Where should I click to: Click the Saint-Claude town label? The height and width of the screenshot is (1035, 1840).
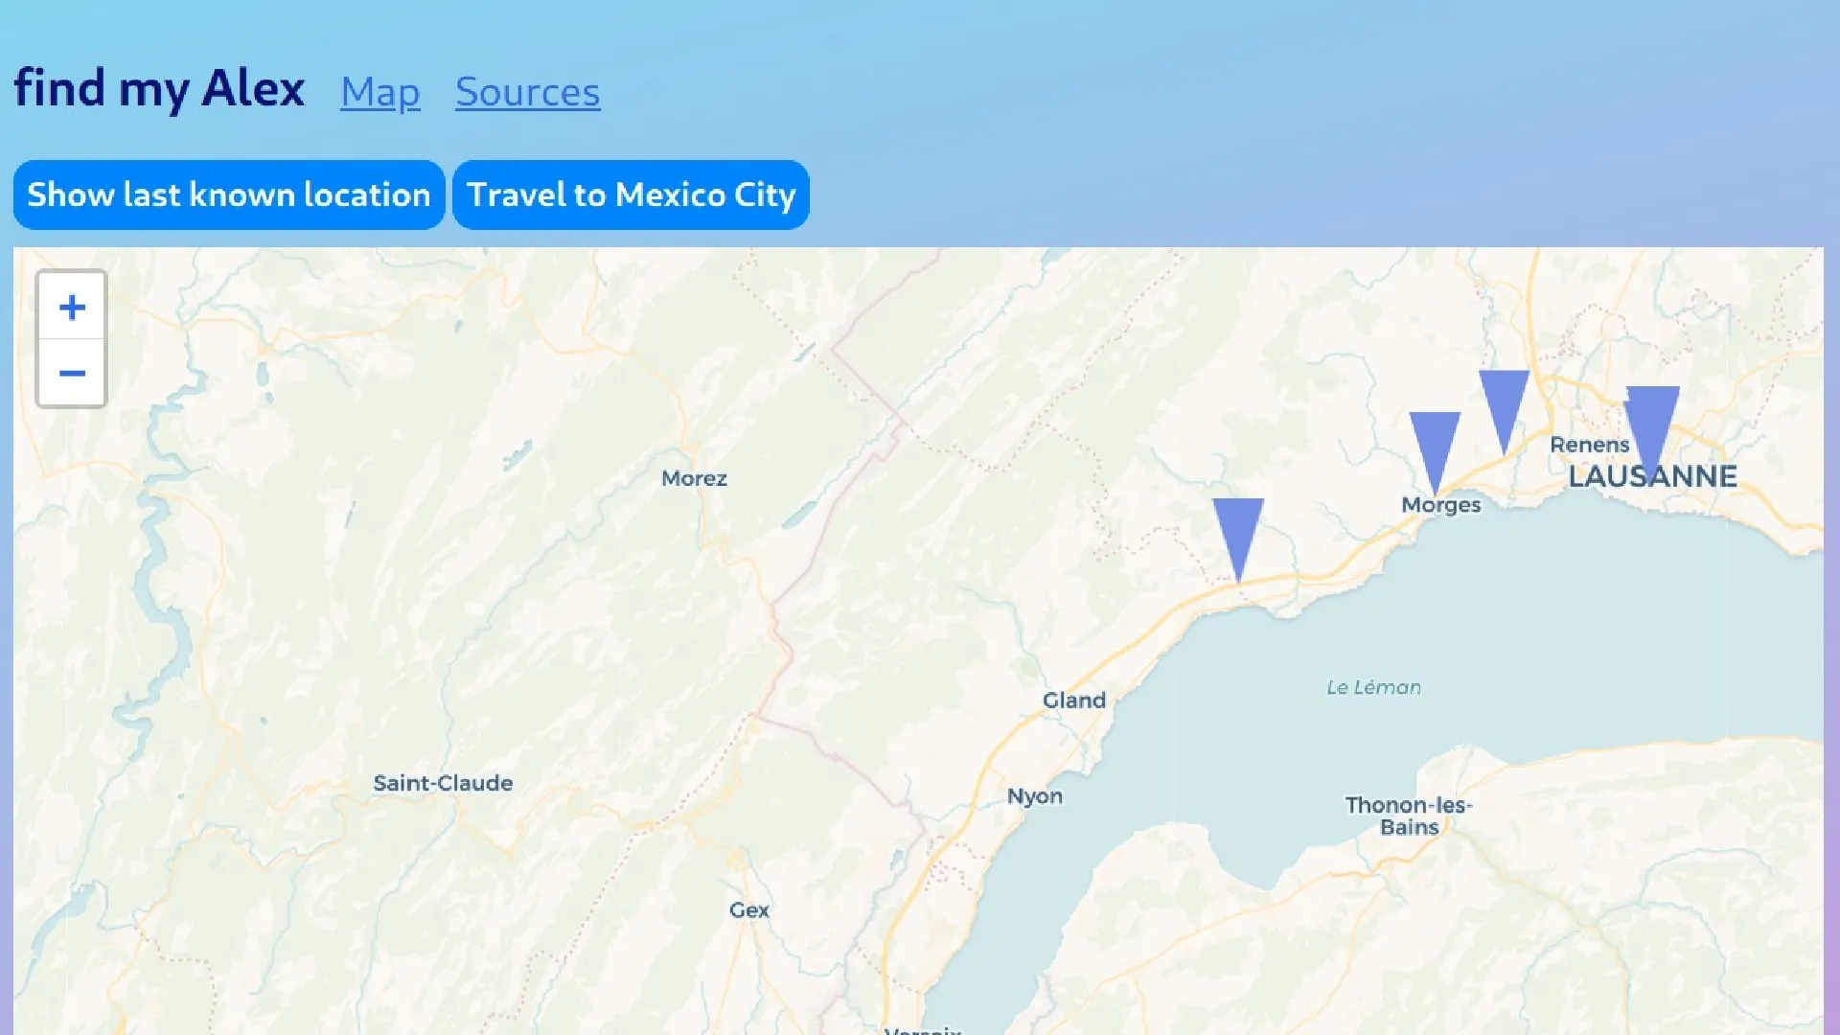[x=443, y=783]
